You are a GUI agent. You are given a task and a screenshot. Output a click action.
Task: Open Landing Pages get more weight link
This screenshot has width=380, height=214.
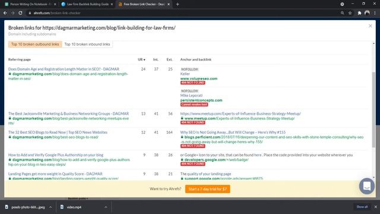(55, 174)
